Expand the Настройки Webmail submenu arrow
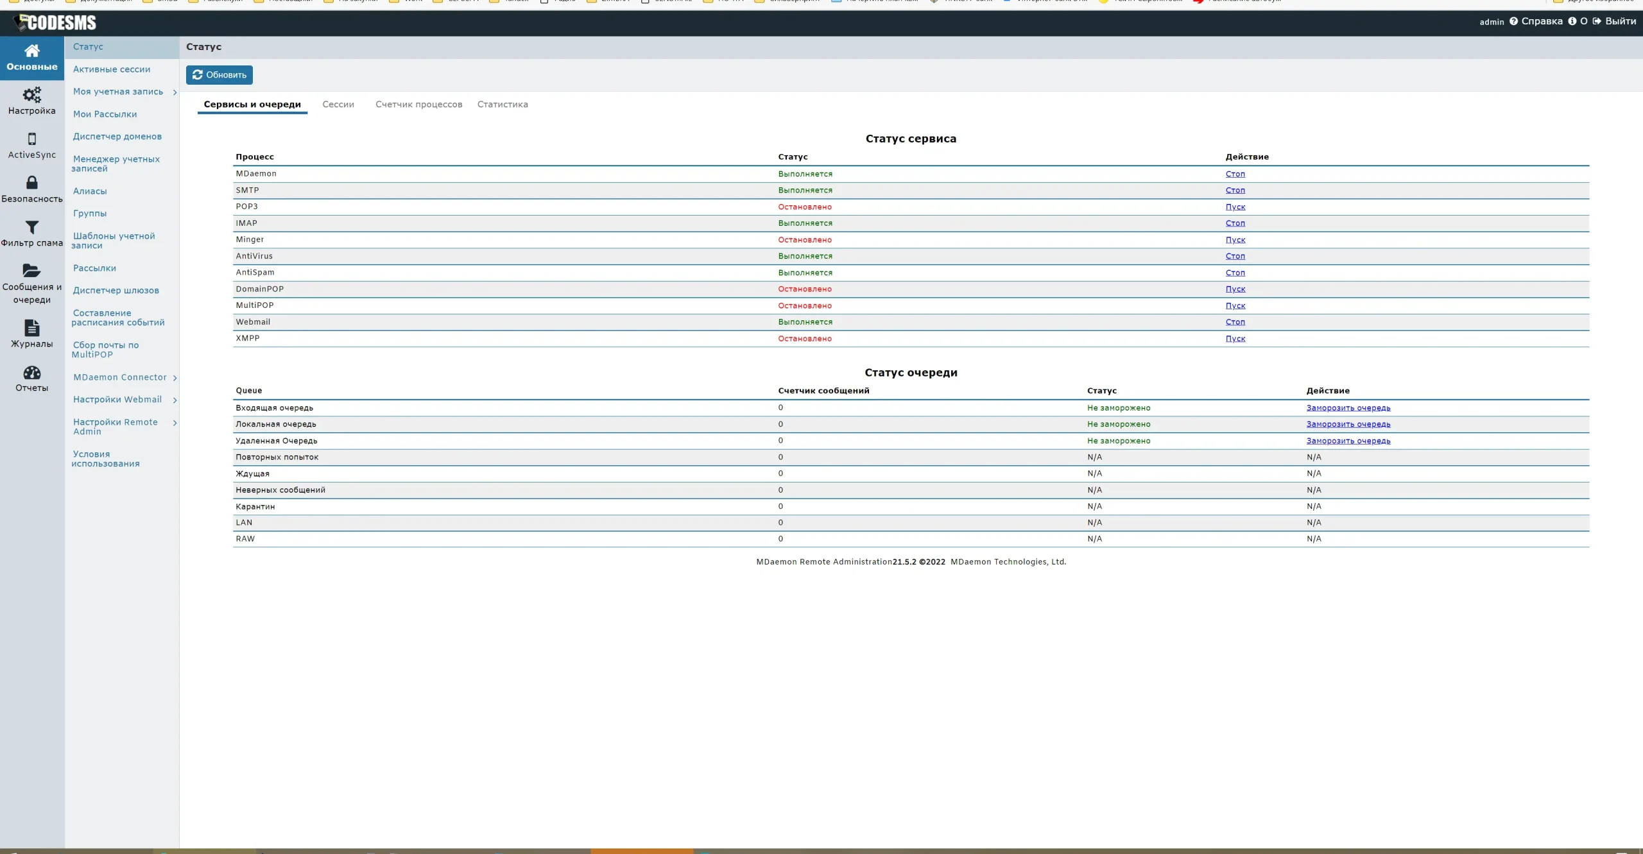Viewport: 1643px width, 854px height. (175, 400)
